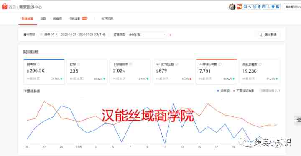Open the 訂單類型 dropdown

tap(147, 35)
